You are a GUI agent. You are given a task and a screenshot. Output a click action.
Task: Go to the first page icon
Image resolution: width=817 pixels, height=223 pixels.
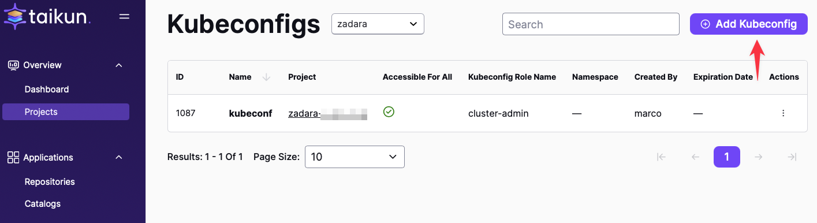(662, 157)
